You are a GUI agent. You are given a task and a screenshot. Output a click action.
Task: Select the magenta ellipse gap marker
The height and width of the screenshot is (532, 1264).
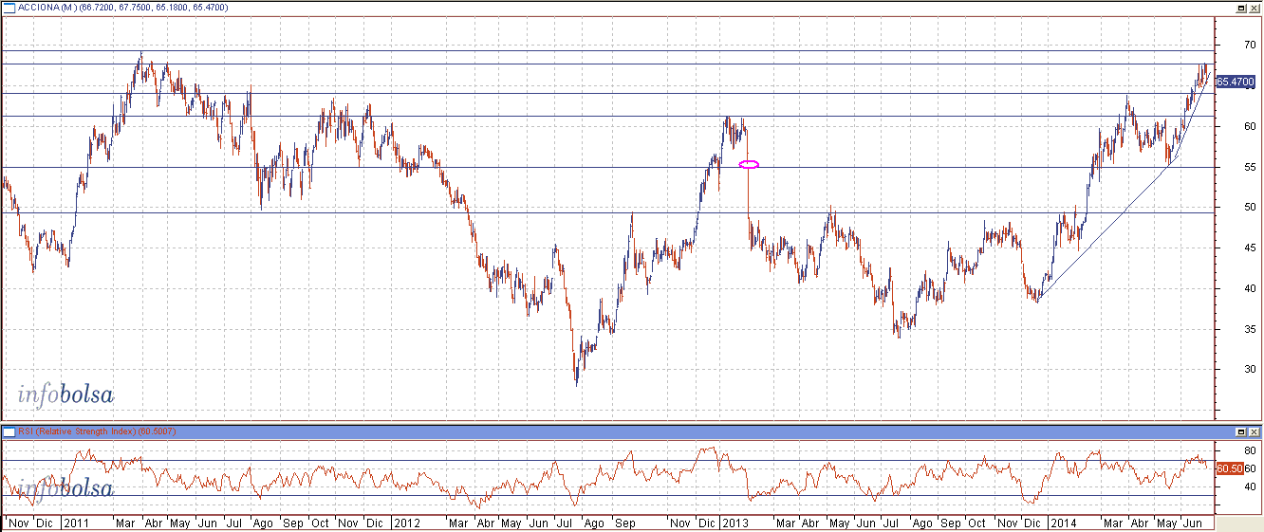tap(748, 165)
